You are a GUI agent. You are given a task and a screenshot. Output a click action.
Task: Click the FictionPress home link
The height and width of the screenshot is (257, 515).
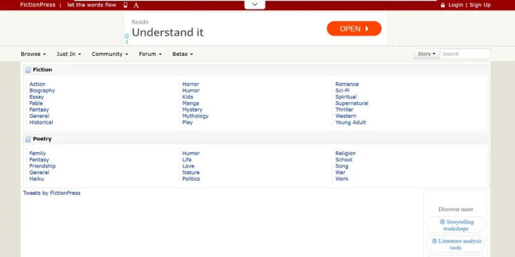click(x=38, y=5)
